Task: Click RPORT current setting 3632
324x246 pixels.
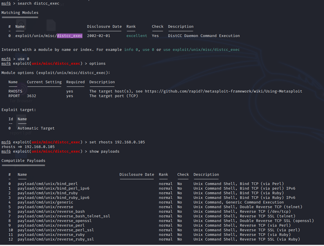Action: (31, 96)
